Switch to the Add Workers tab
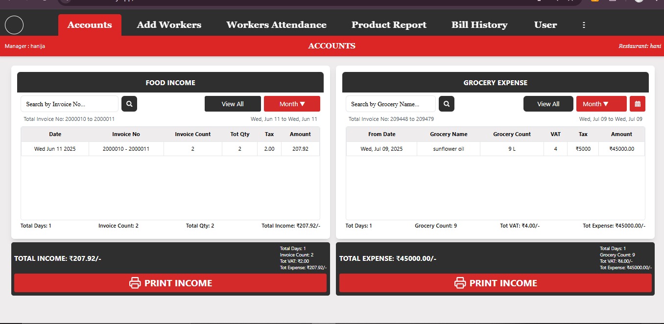 pyautogui.click(x=169, y=25)
